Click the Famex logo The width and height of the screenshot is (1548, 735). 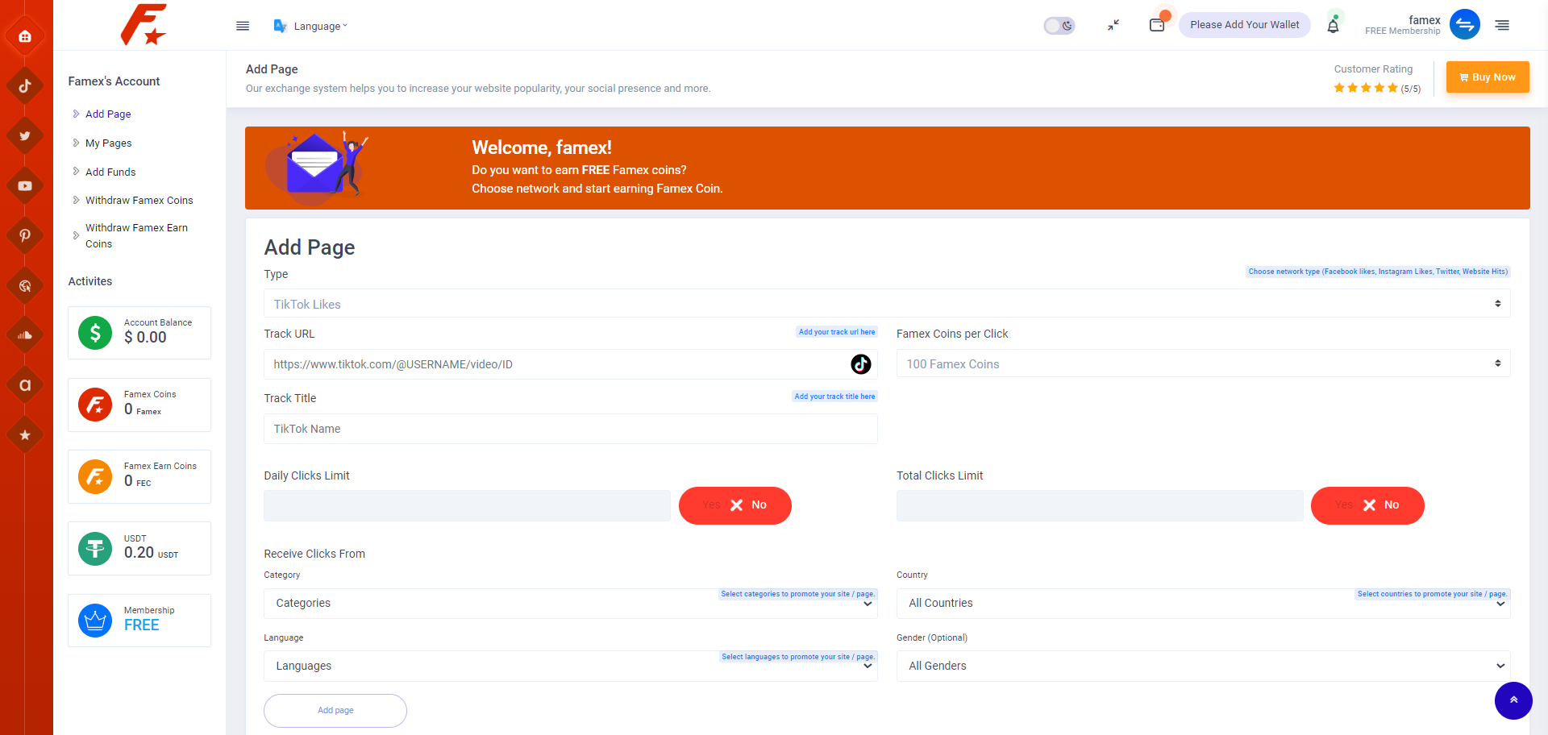[x=144, y=24]
